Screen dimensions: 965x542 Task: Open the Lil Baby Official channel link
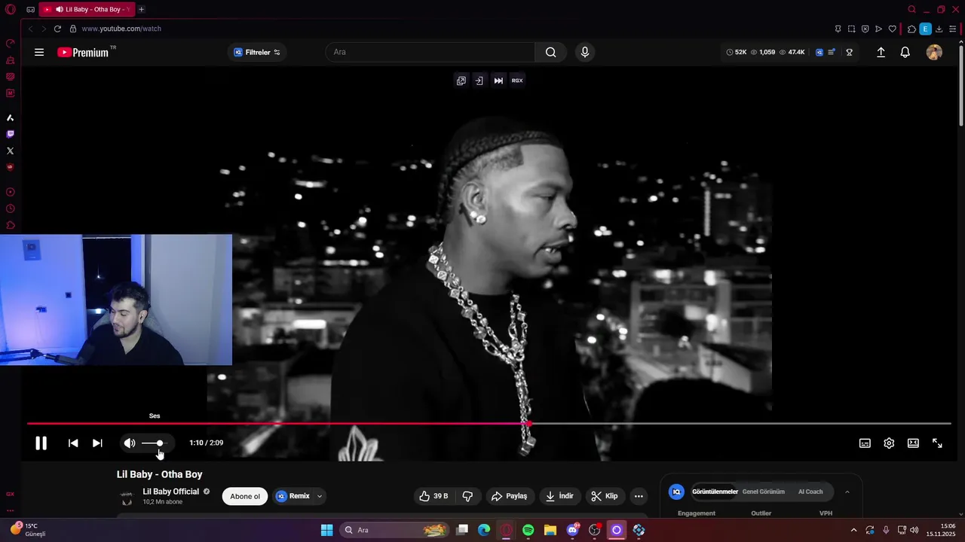171,492
